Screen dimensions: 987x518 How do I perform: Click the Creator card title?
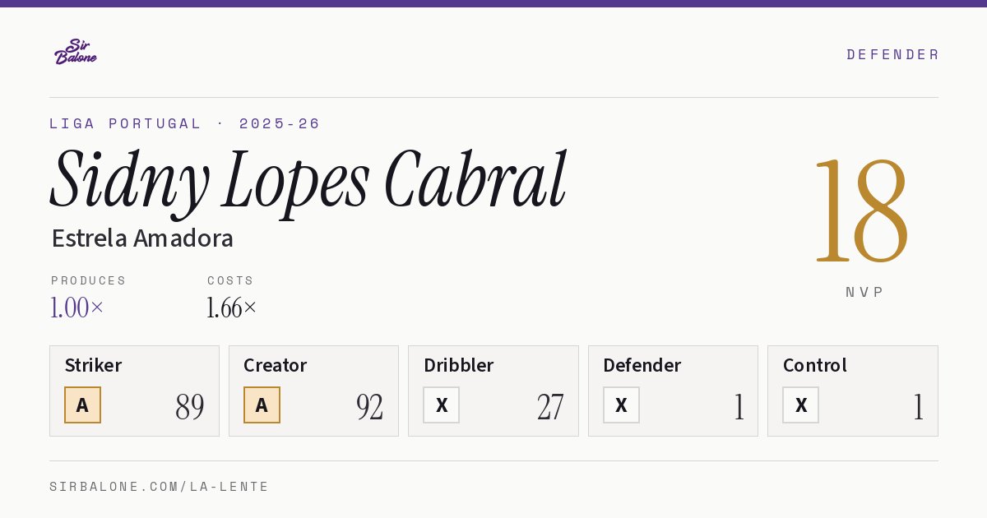[276, 365]
